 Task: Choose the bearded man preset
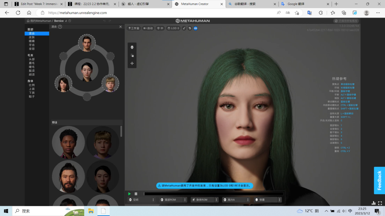68,176
